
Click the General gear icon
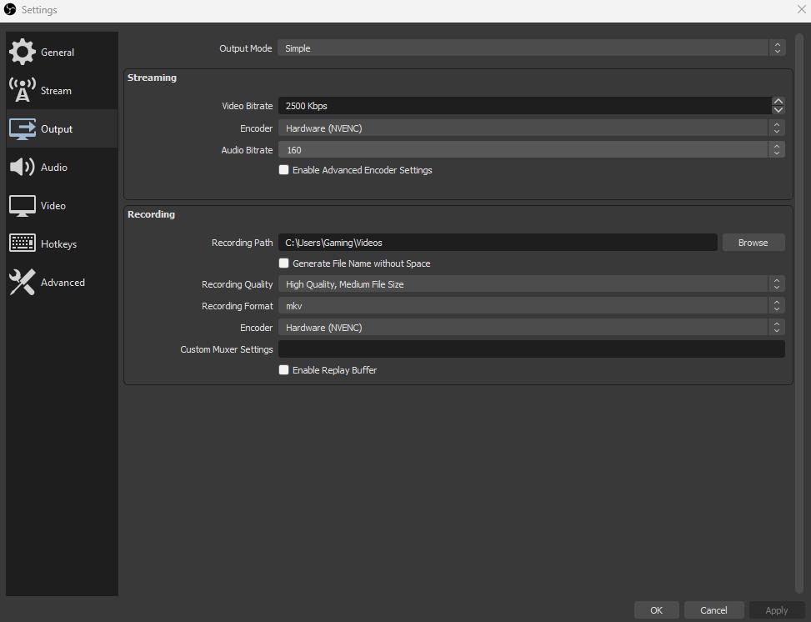pyautogui.click(x=23, y=52)
